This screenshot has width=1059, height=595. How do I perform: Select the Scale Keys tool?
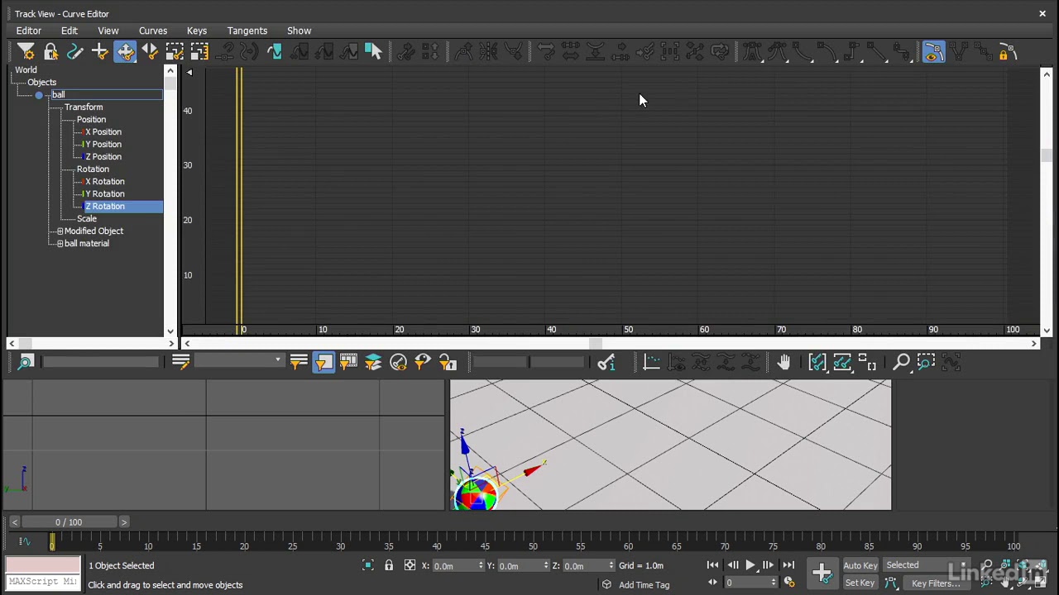(x=175, y=52)
